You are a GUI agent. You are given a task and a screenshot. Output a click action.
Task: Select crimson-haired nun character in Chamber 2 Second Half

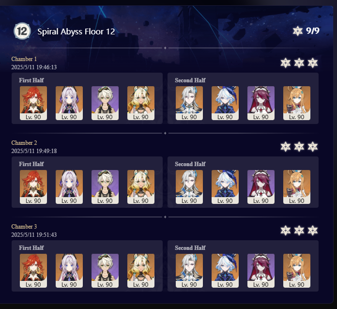(261, 187)
